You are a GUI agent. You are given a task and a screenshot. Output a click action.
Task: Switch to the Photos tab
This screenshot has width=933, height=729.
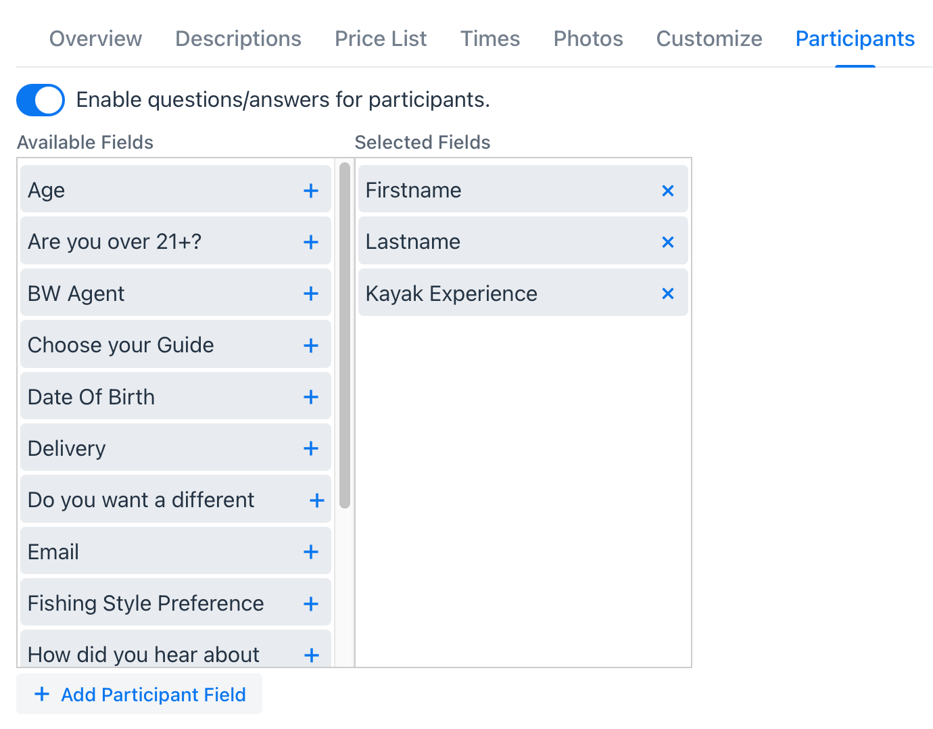pos(588,39)
